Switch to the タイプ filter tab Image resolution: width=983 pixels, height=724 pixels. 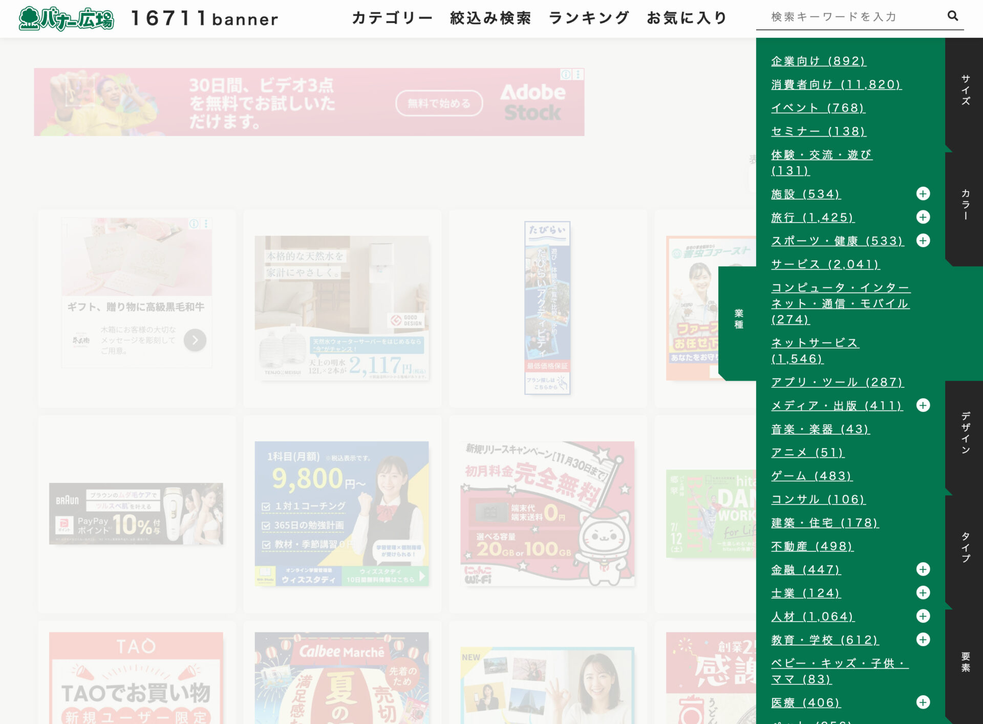point(965,547)
